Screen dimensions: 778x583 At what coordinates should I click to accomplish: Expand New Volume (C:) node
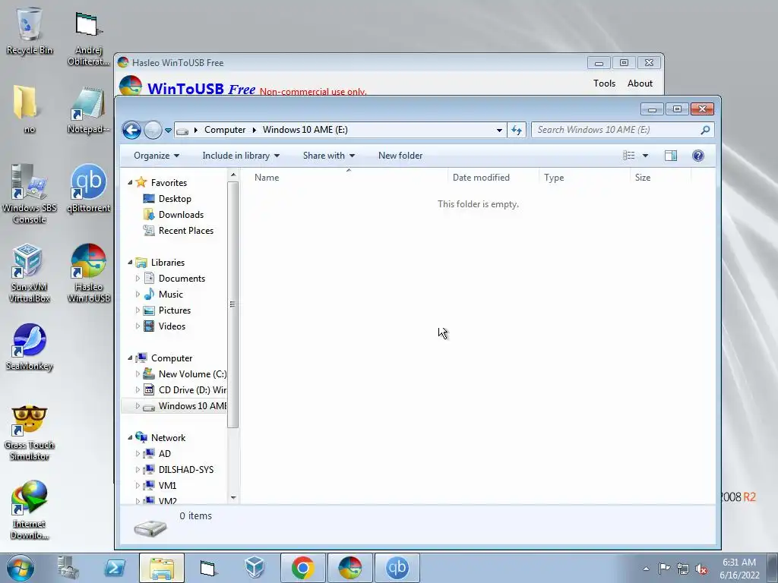138,374
